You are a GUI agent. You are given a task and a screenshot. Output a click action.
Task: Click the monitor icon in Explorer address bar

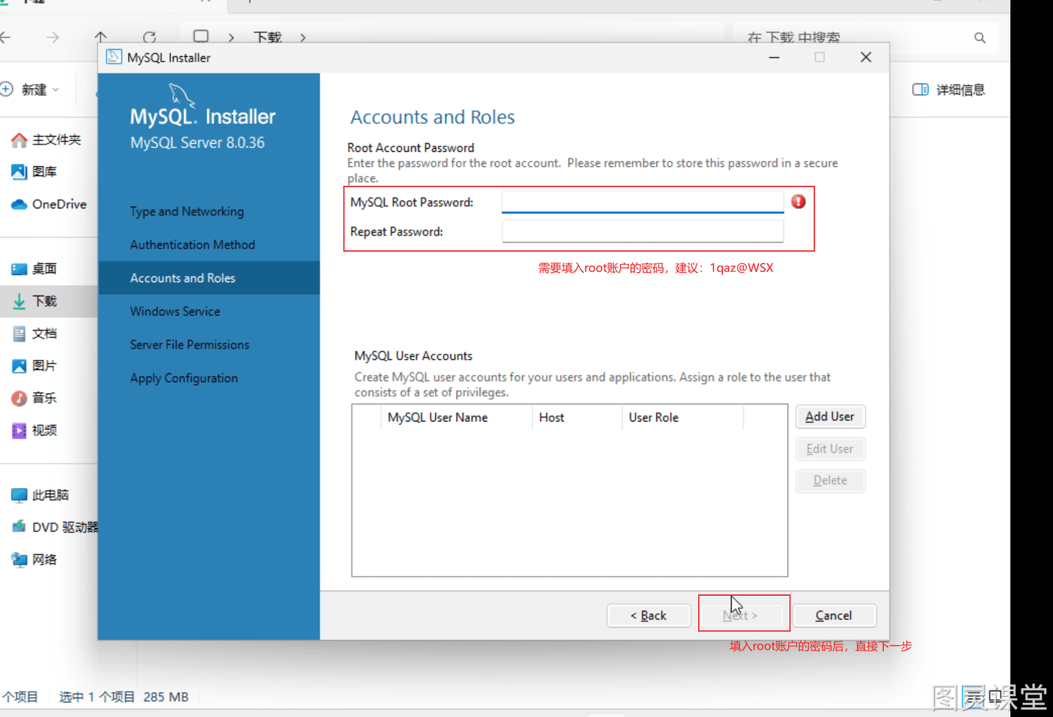(x=201, y=37)
